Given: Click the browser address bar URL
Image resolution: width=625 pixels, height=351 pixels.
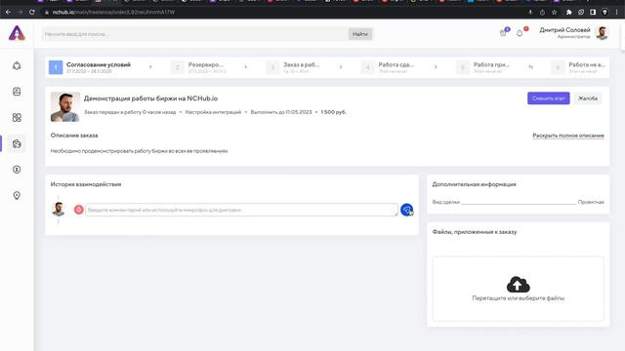Looking at the screenshot, I should click(x=113, y=13).
